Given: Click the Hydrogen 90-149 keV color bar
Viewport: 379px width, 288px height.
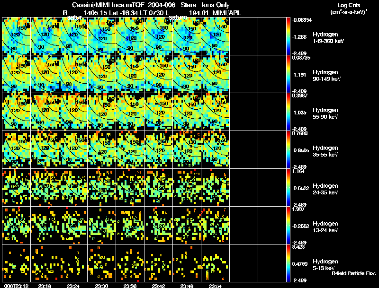Looking at the screenshot, I should coord(288,74).
